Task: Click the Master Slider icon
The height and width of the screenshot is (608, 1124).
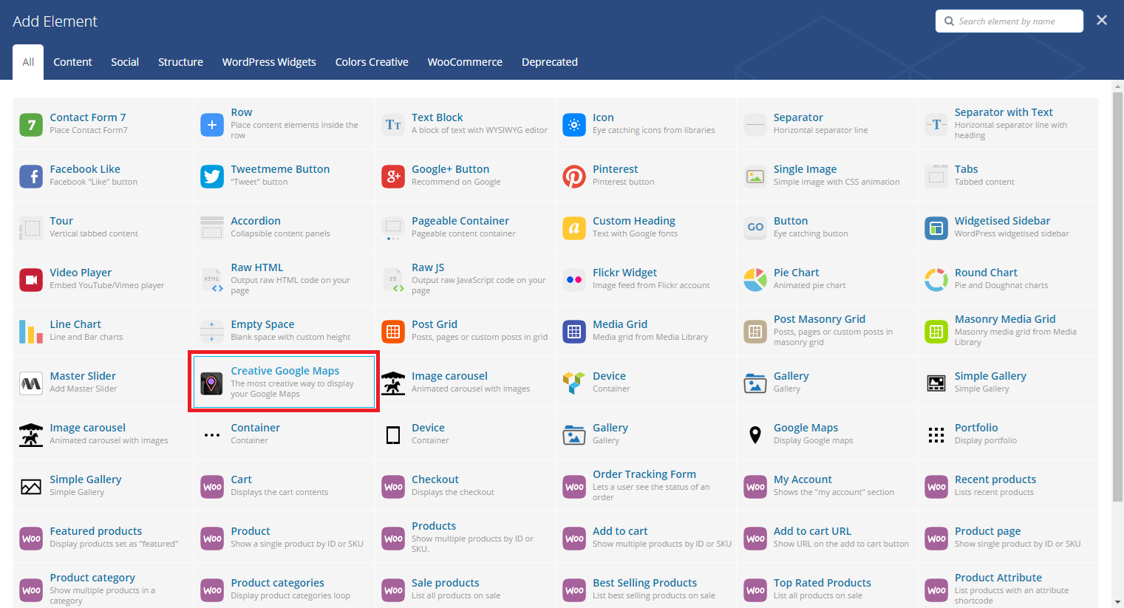Action: (x=31, y=383)
